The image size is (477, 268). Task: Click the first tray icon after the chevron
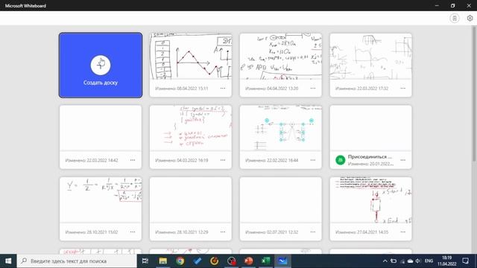pos(394,261)
